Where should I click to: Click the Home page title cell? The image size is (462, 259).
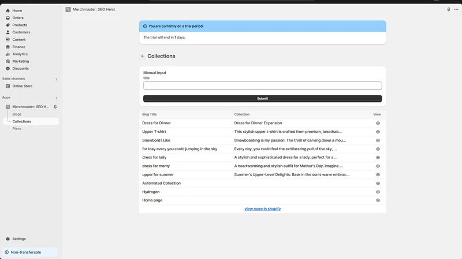[152, 200]
